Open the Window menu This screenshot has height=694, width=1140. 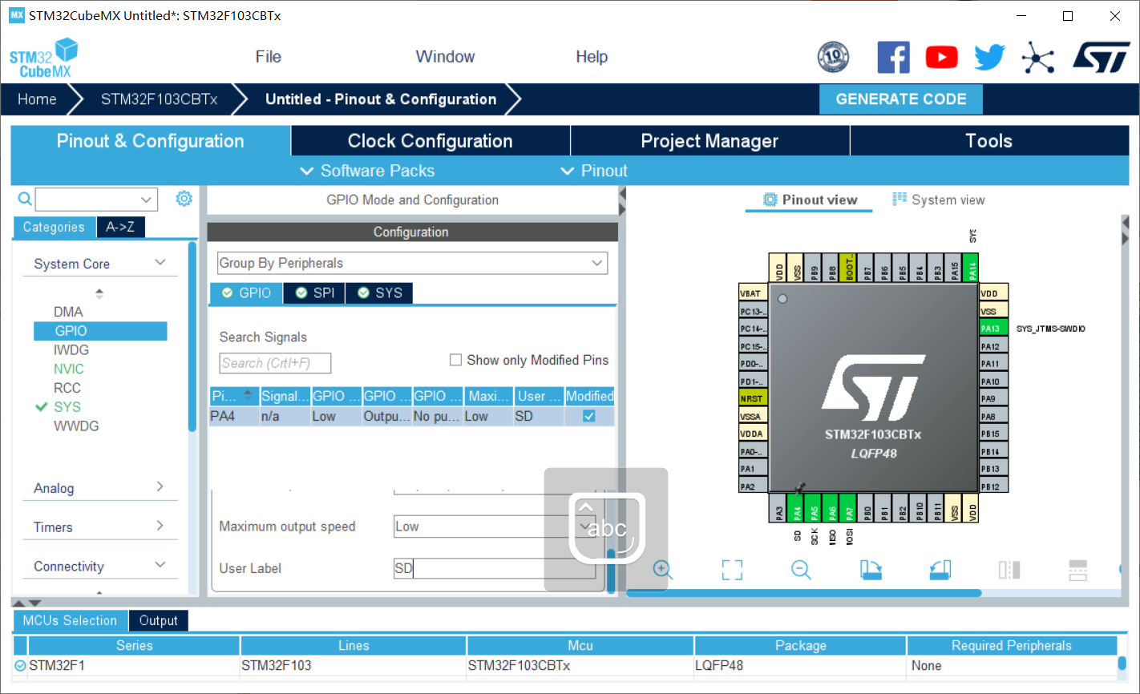[445, 57]
